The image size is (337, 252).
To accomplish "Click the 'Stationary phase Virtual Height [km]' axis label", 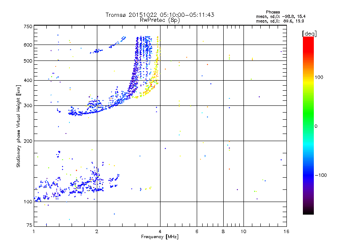I will point(19,126).
